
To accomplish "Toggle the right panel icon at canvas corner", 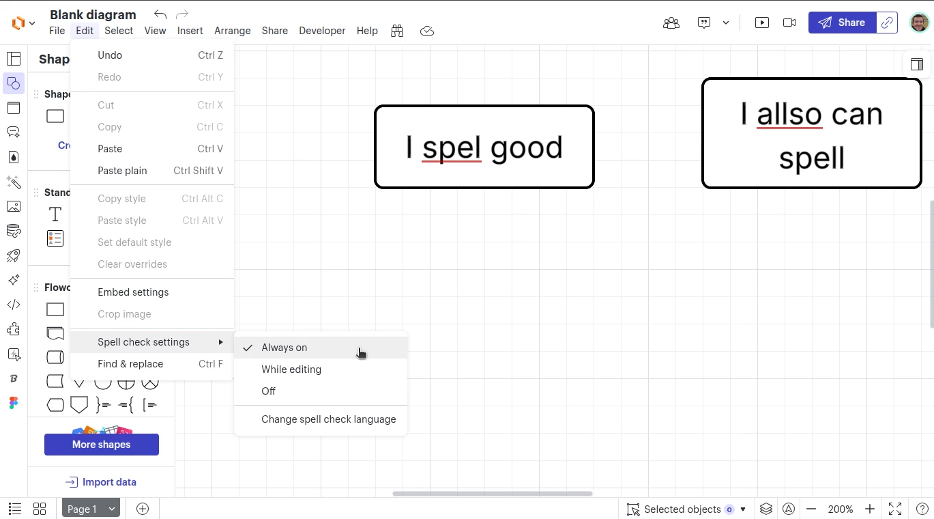I will pyautogui.click(x=917, y=65).
